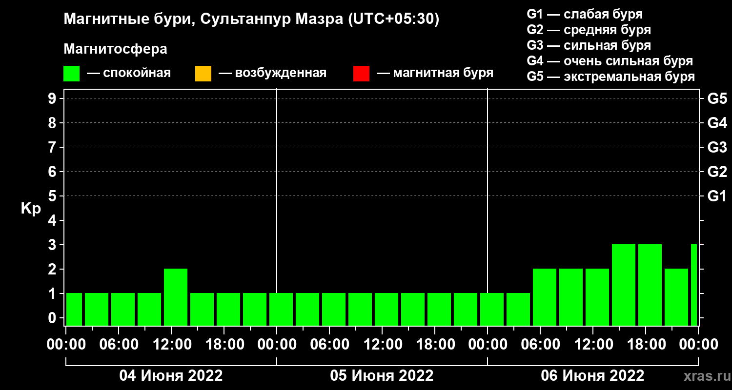Click the y-axis value 0
The image size is (732, 390).
pyautogui.click(x=53, y=318)
